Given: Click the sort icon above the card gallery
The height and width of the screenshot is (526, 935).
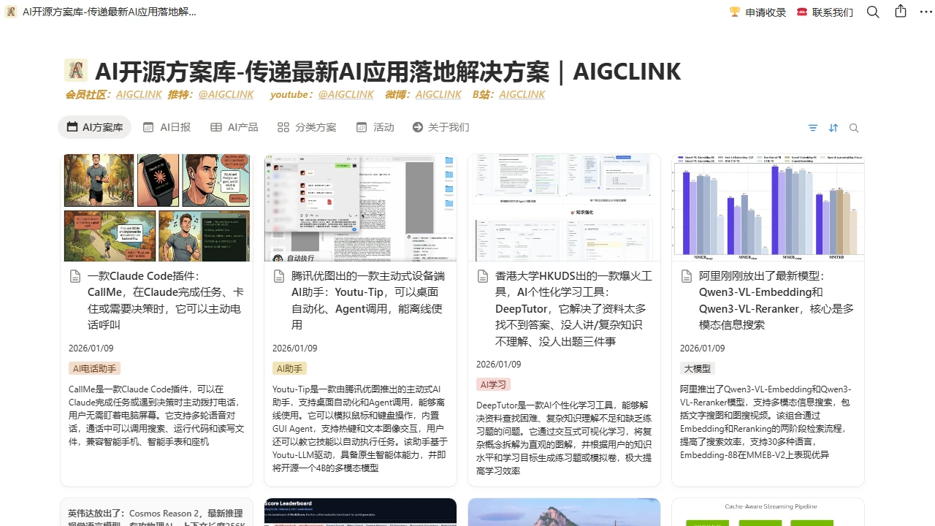Looking at the screenshot, I should point(833,128).
